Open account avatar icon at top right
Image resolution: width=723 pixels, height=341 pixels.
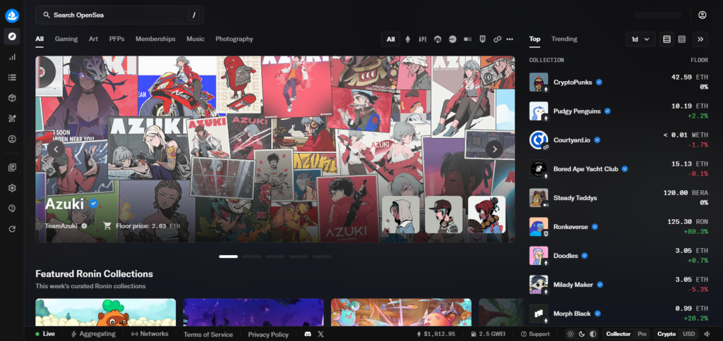coord(703,15)
